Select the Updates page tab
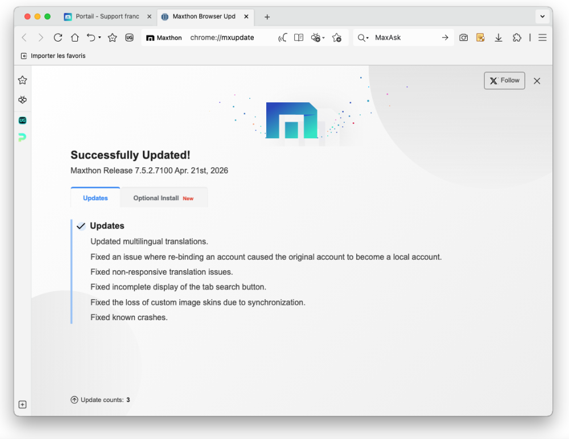 (96, 198)
